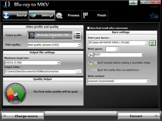
Task: Open the numbered profile list icon
Action: pyautogui.click(x=77, y=36)
